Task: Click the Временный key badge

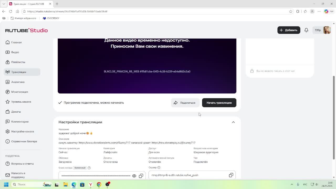Action: tap(80, 168)
